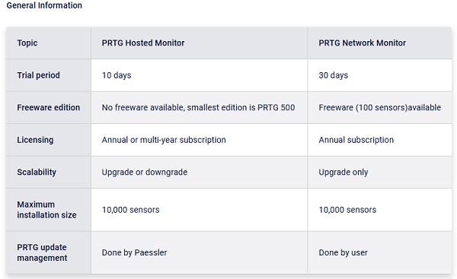Select the Maximum installation size label
Image resolution: width=457 pixels, height=279 pixels.
coord(46,210)
